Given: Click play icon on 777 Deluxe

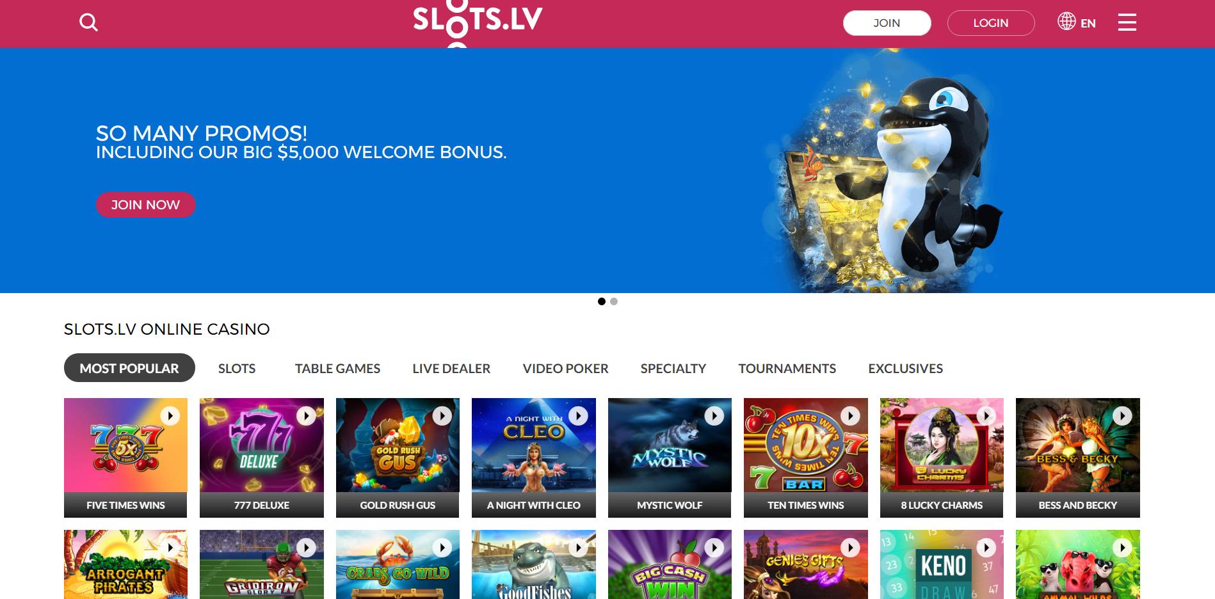Looking at the screenshot, I should (306, 416).
